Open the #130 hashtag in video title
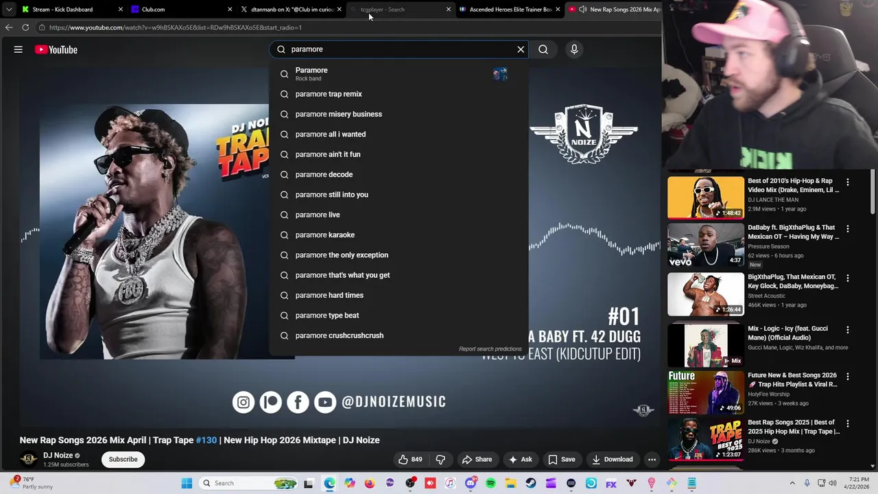The width and height of the screenshot is (878, 494). [x=206, y=440]
